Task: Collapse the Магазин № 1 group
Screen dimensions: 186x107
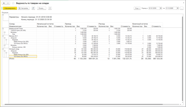Action: click(x=3, y=36)
